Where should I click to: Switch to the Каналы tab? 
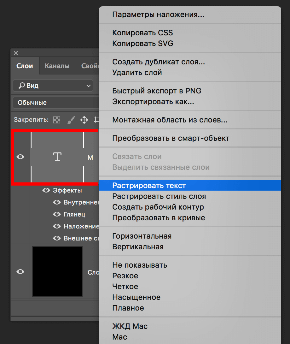click(57, 66)
